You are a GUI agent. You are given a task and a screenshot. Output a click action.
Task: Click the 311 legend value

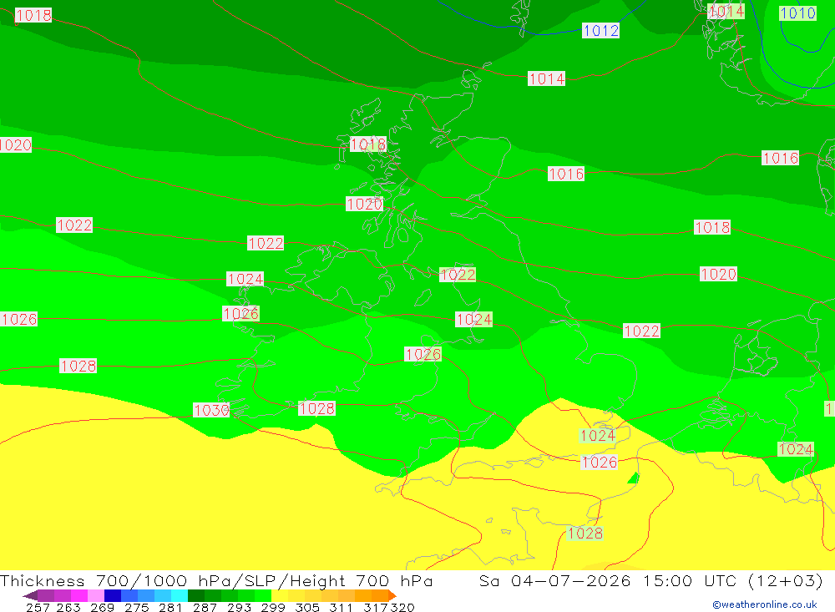pos(341,607)
